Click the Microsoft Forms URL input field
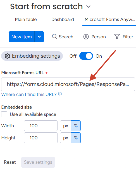136x171 pixels. point(68,84)
